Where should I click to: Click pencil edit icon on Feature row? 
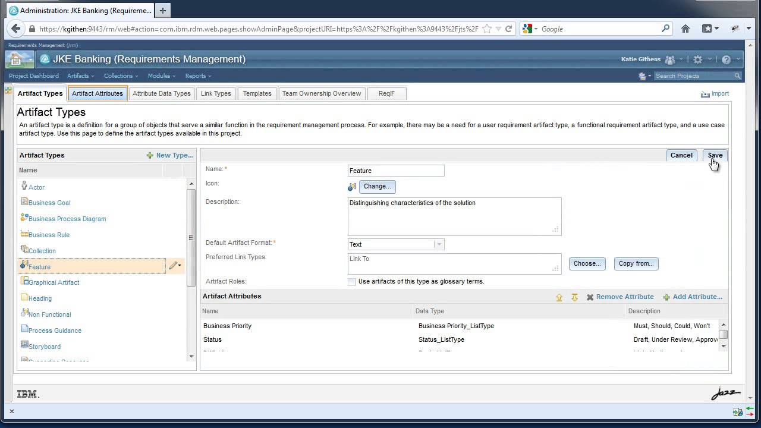[172, 266]
